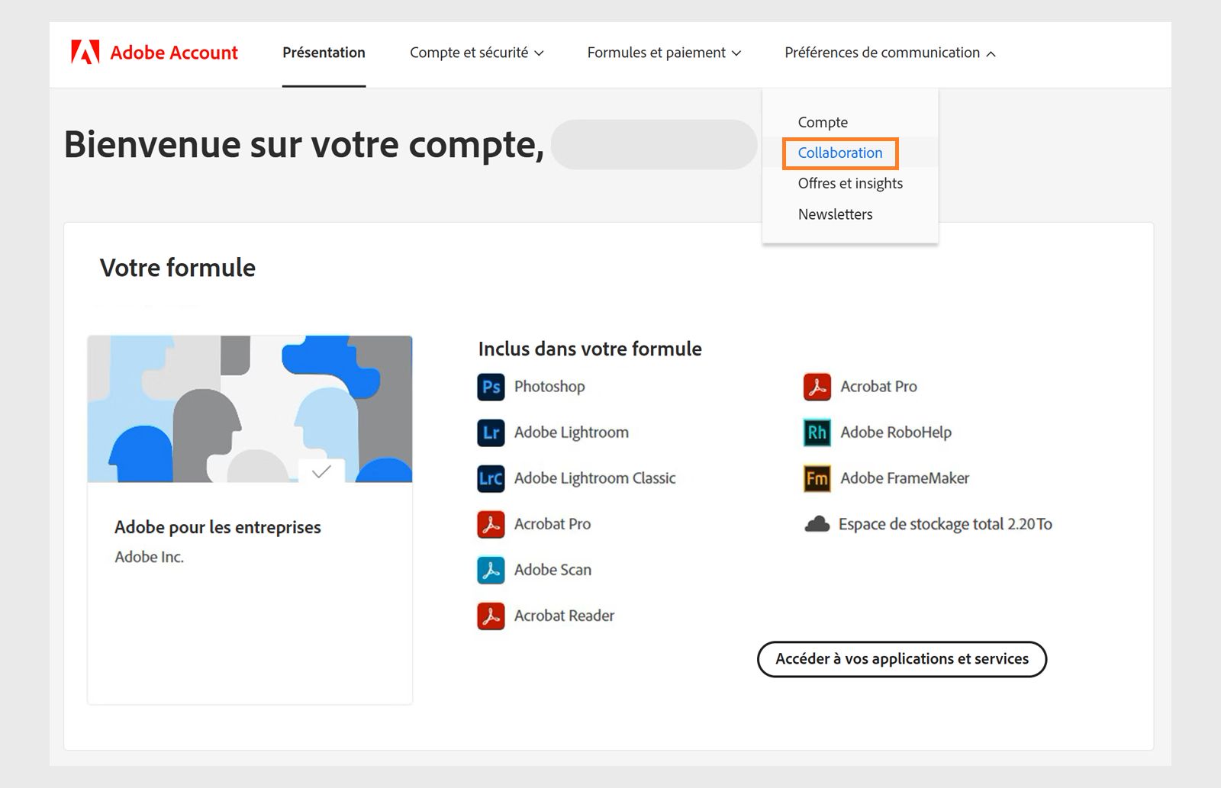This screenshot has height=788, width=1221.
Task: Click the Acrobat Reader icon
Action: 491,616
